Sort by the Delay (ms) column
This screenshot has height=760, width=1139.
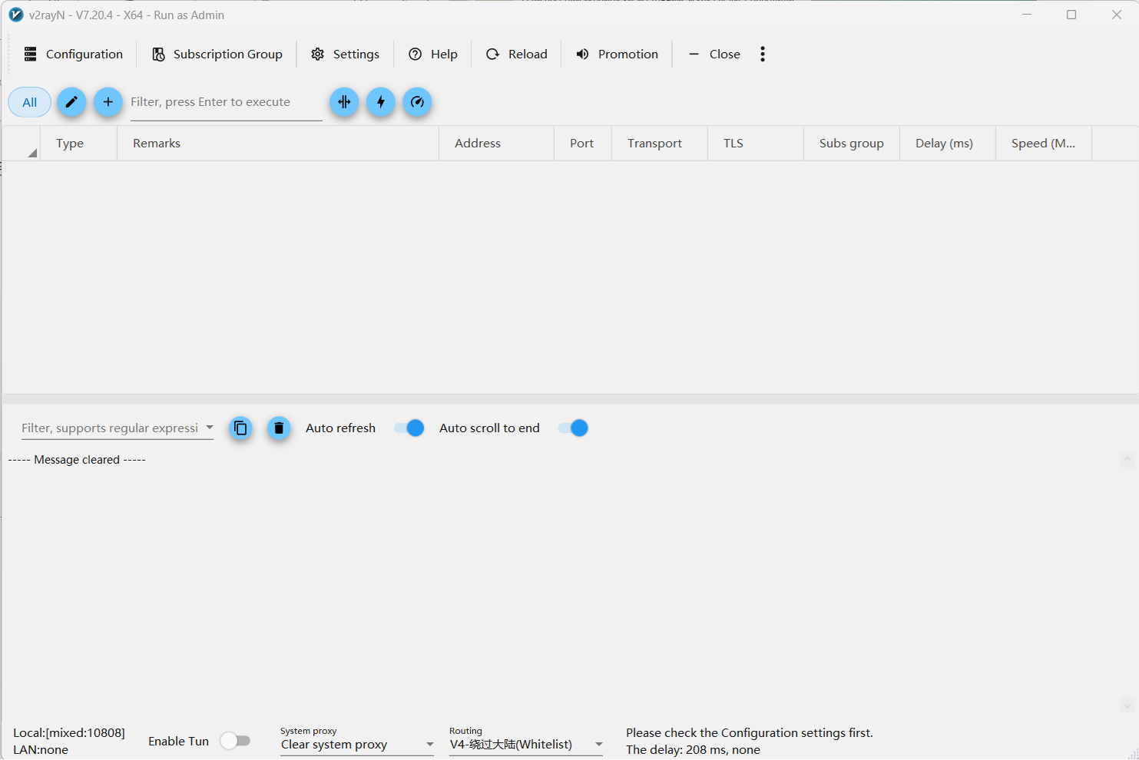[948, 144]
